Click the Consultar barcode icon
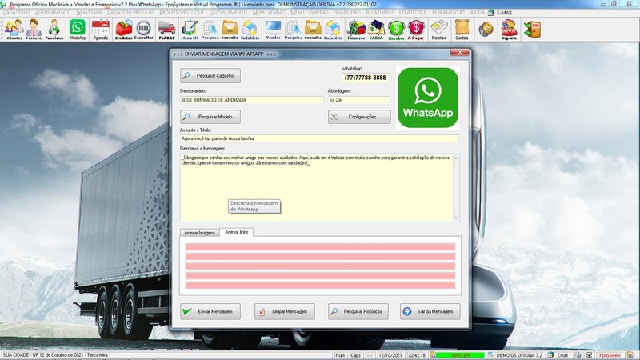 point(144,30)
